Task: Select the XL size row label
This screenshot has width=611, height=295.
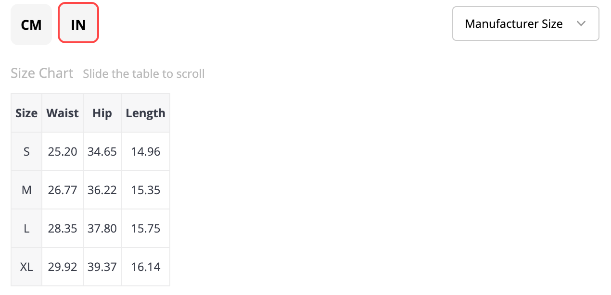Action: [x=26, y=267]
